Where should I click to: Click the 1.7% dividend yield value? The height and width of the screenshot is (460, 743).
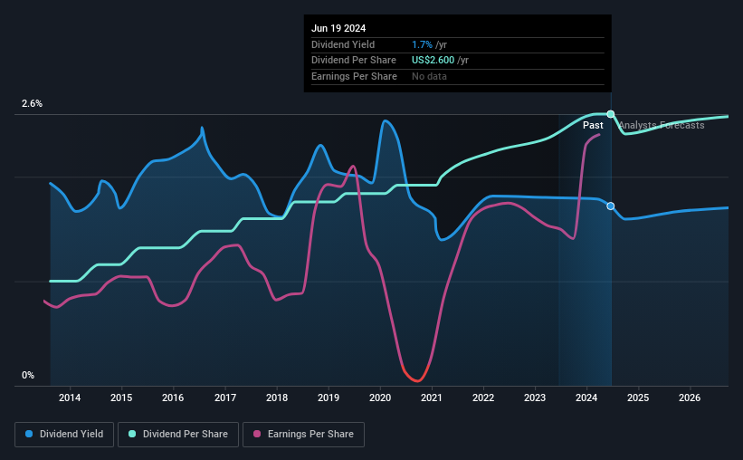(x=422, y=44)
